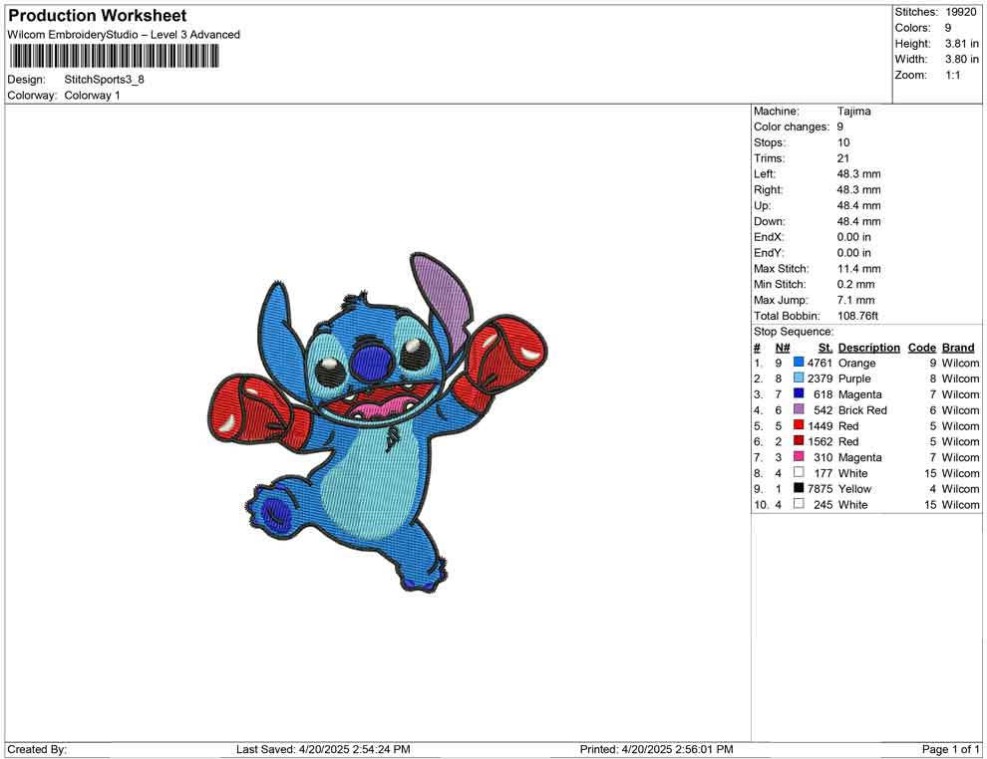Click the Code column header

[x=921, y=348]
